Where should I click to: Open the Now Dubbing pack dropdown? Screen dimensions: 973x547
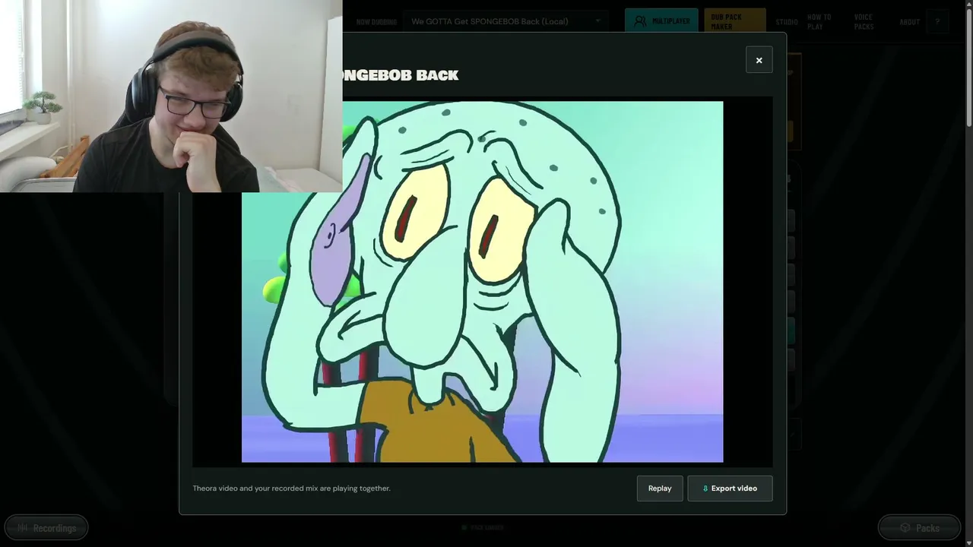pos(505,21)
